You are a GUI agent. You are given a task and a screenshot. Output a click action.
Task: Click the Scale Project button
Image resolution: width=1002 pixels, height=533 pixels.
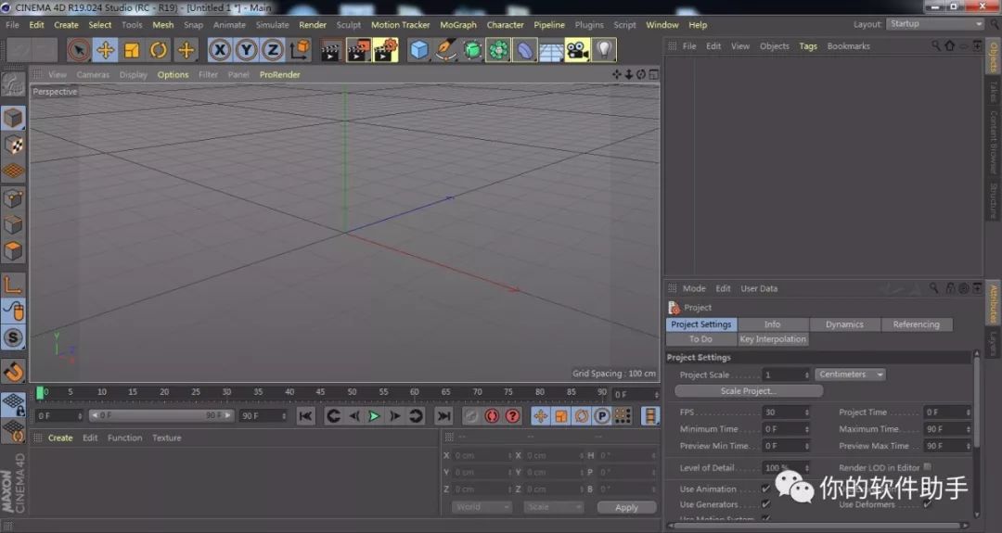coord(749,390)
